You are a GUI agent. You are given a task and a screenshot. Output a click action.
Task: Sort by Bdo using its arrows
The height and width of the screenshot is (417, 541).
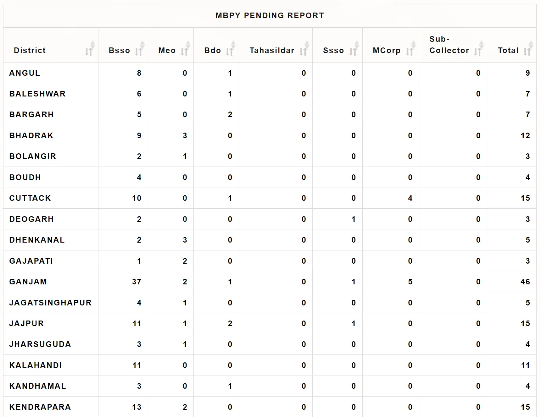(x=231, y=48)
